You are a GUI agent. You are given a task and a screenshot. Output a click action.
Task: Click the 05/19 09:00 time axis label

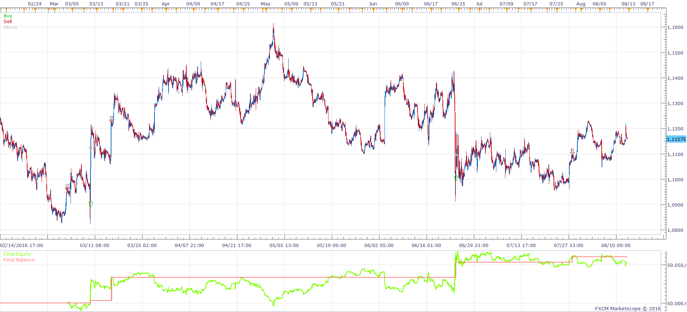coord(331,246)
